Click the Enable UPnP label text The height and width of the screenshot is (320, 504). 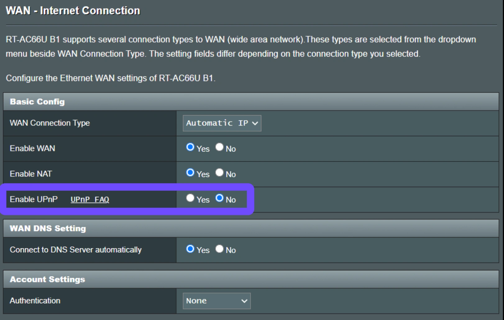[34, 199]
